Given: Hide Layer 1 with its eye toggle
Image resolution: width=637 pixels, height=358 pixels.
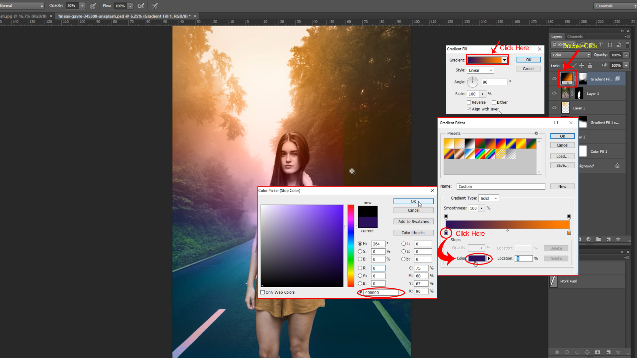Looking at the screenshot, I should click(554, 93).
